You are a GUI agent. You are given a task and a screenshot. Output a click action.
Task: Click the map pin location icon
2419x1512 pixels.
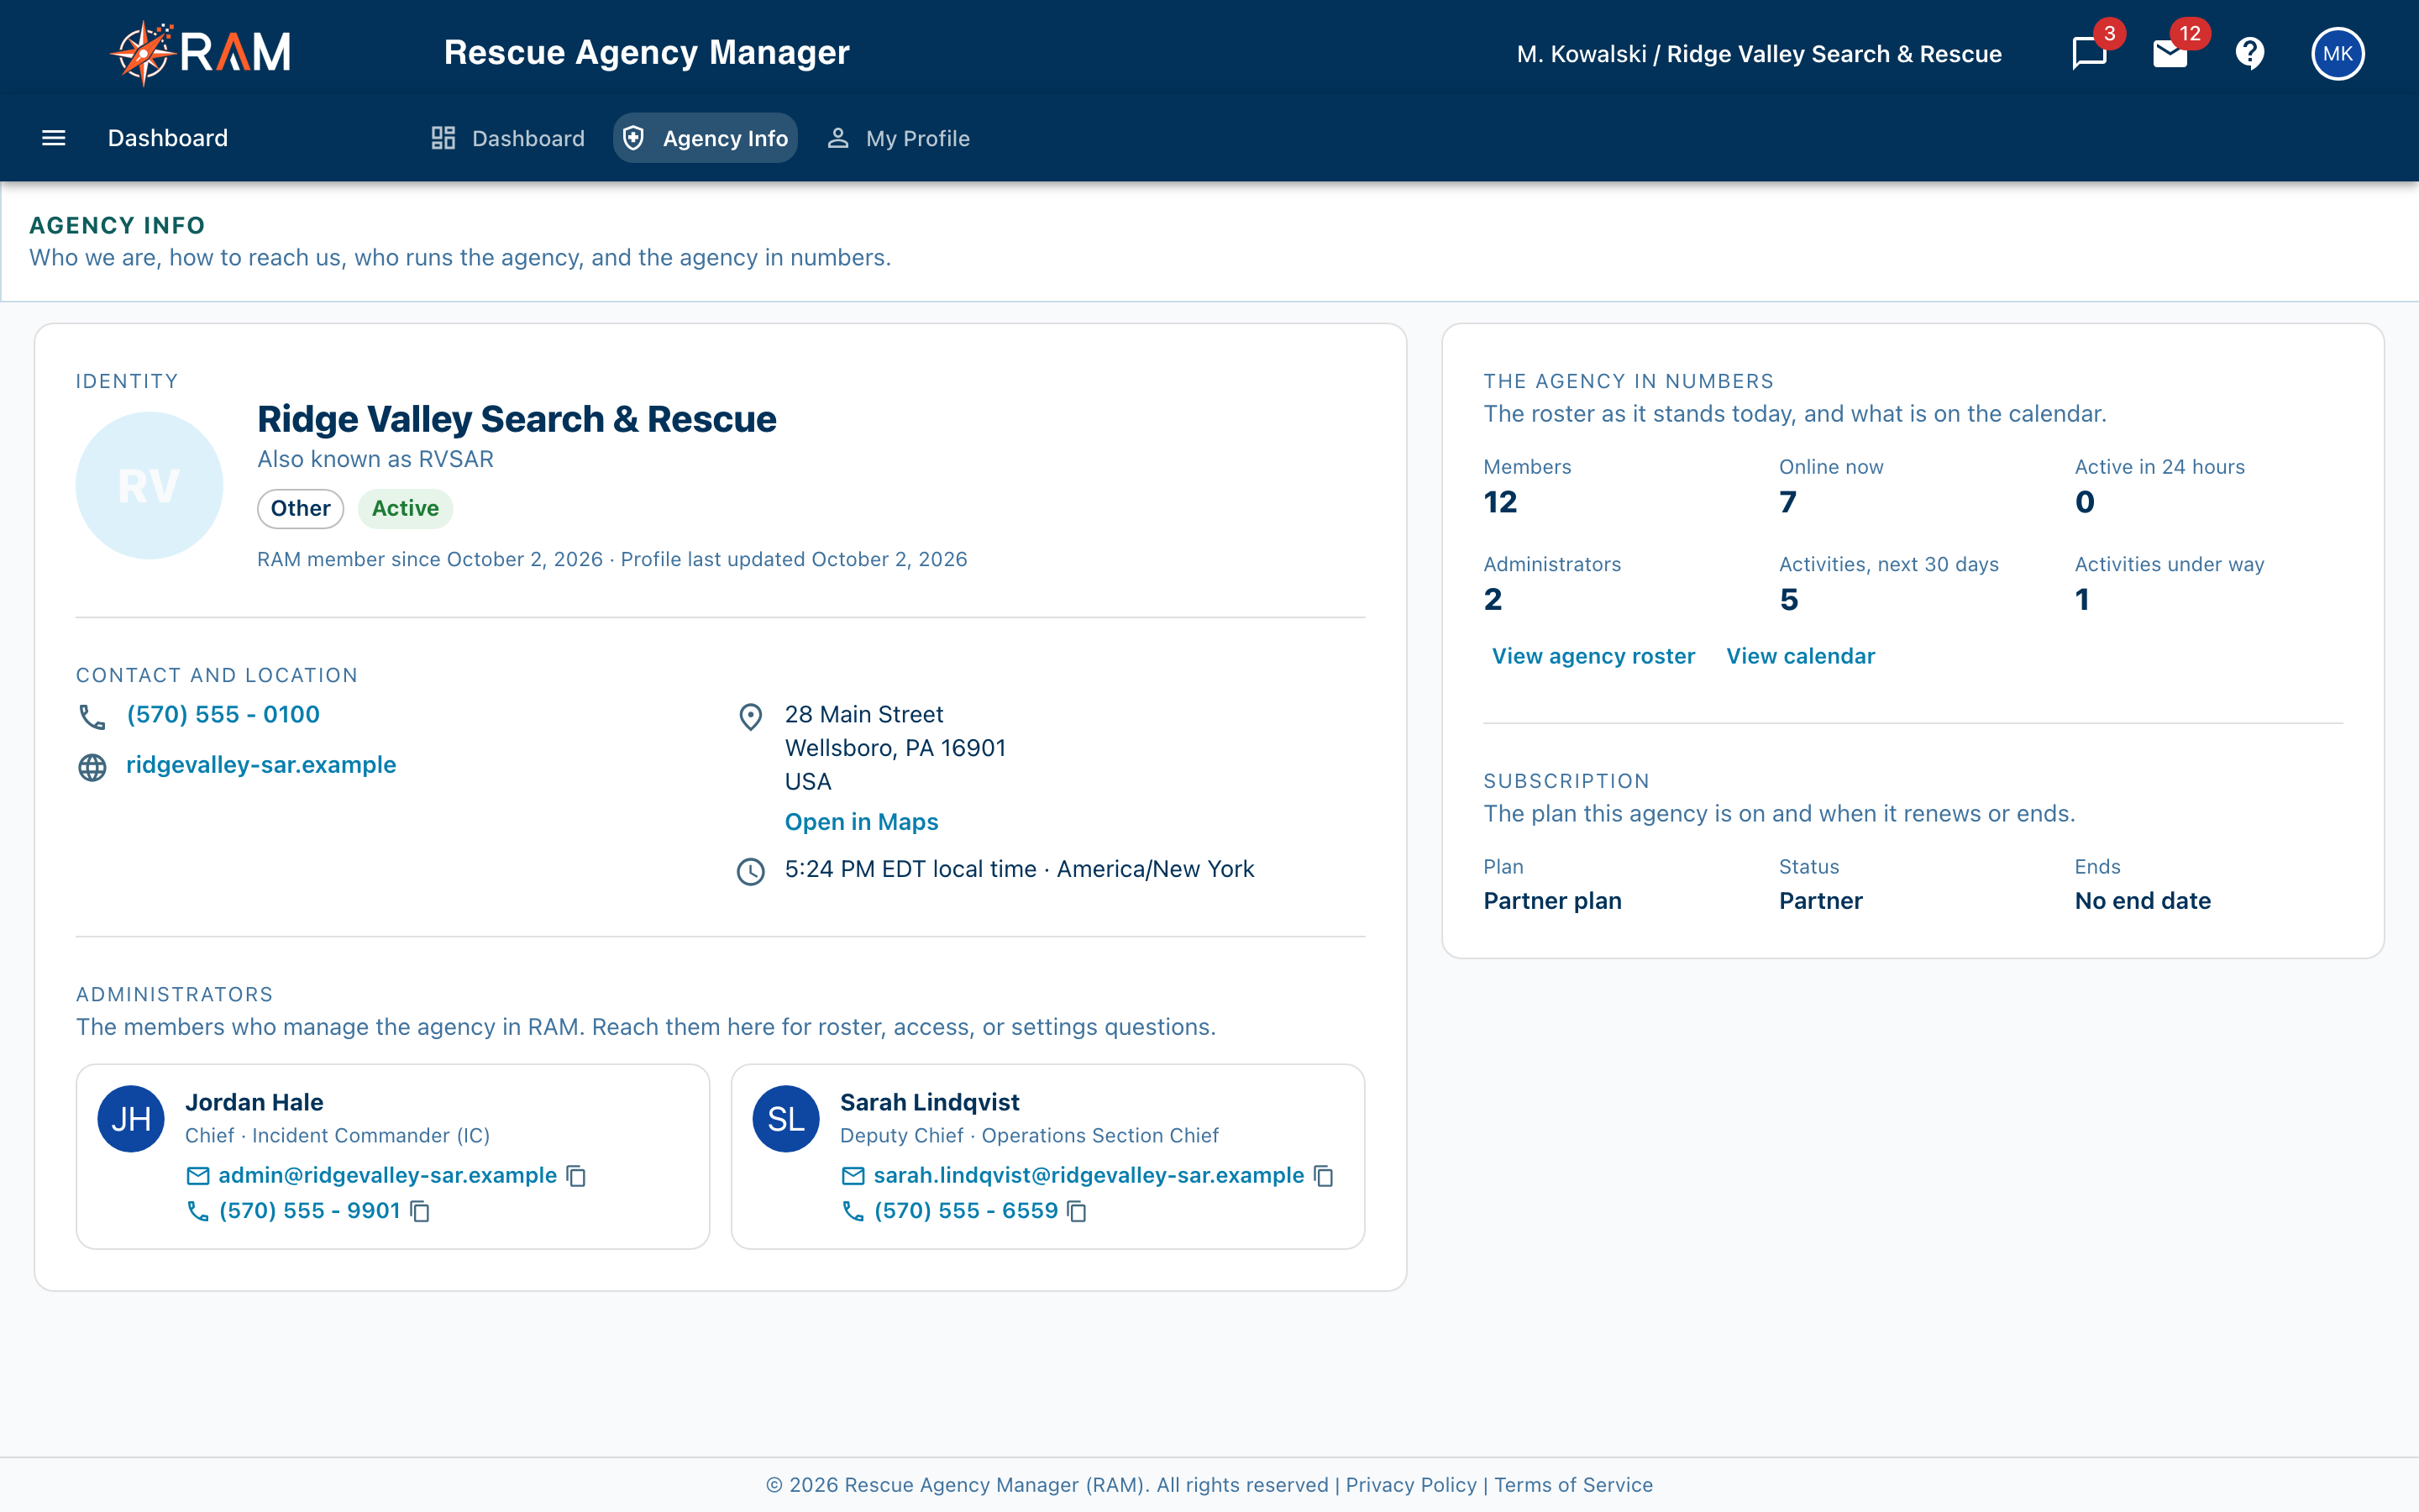pos(751,717)
